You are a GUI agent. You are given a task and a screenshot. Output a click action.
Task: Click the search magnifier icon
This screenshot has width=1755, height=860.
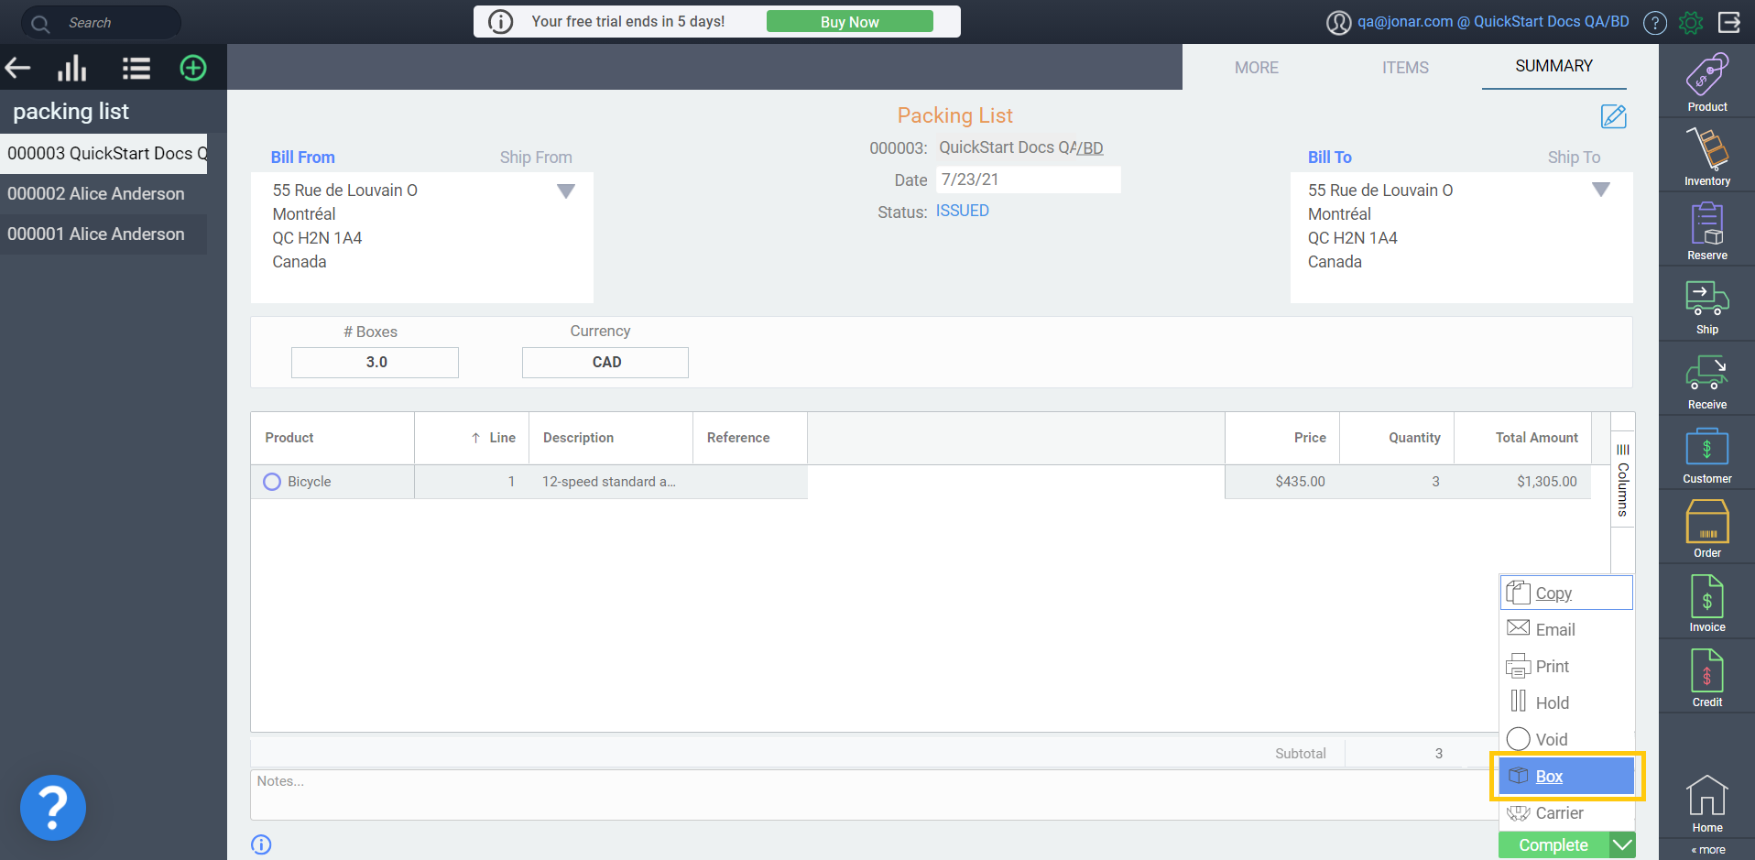[40, 23]
